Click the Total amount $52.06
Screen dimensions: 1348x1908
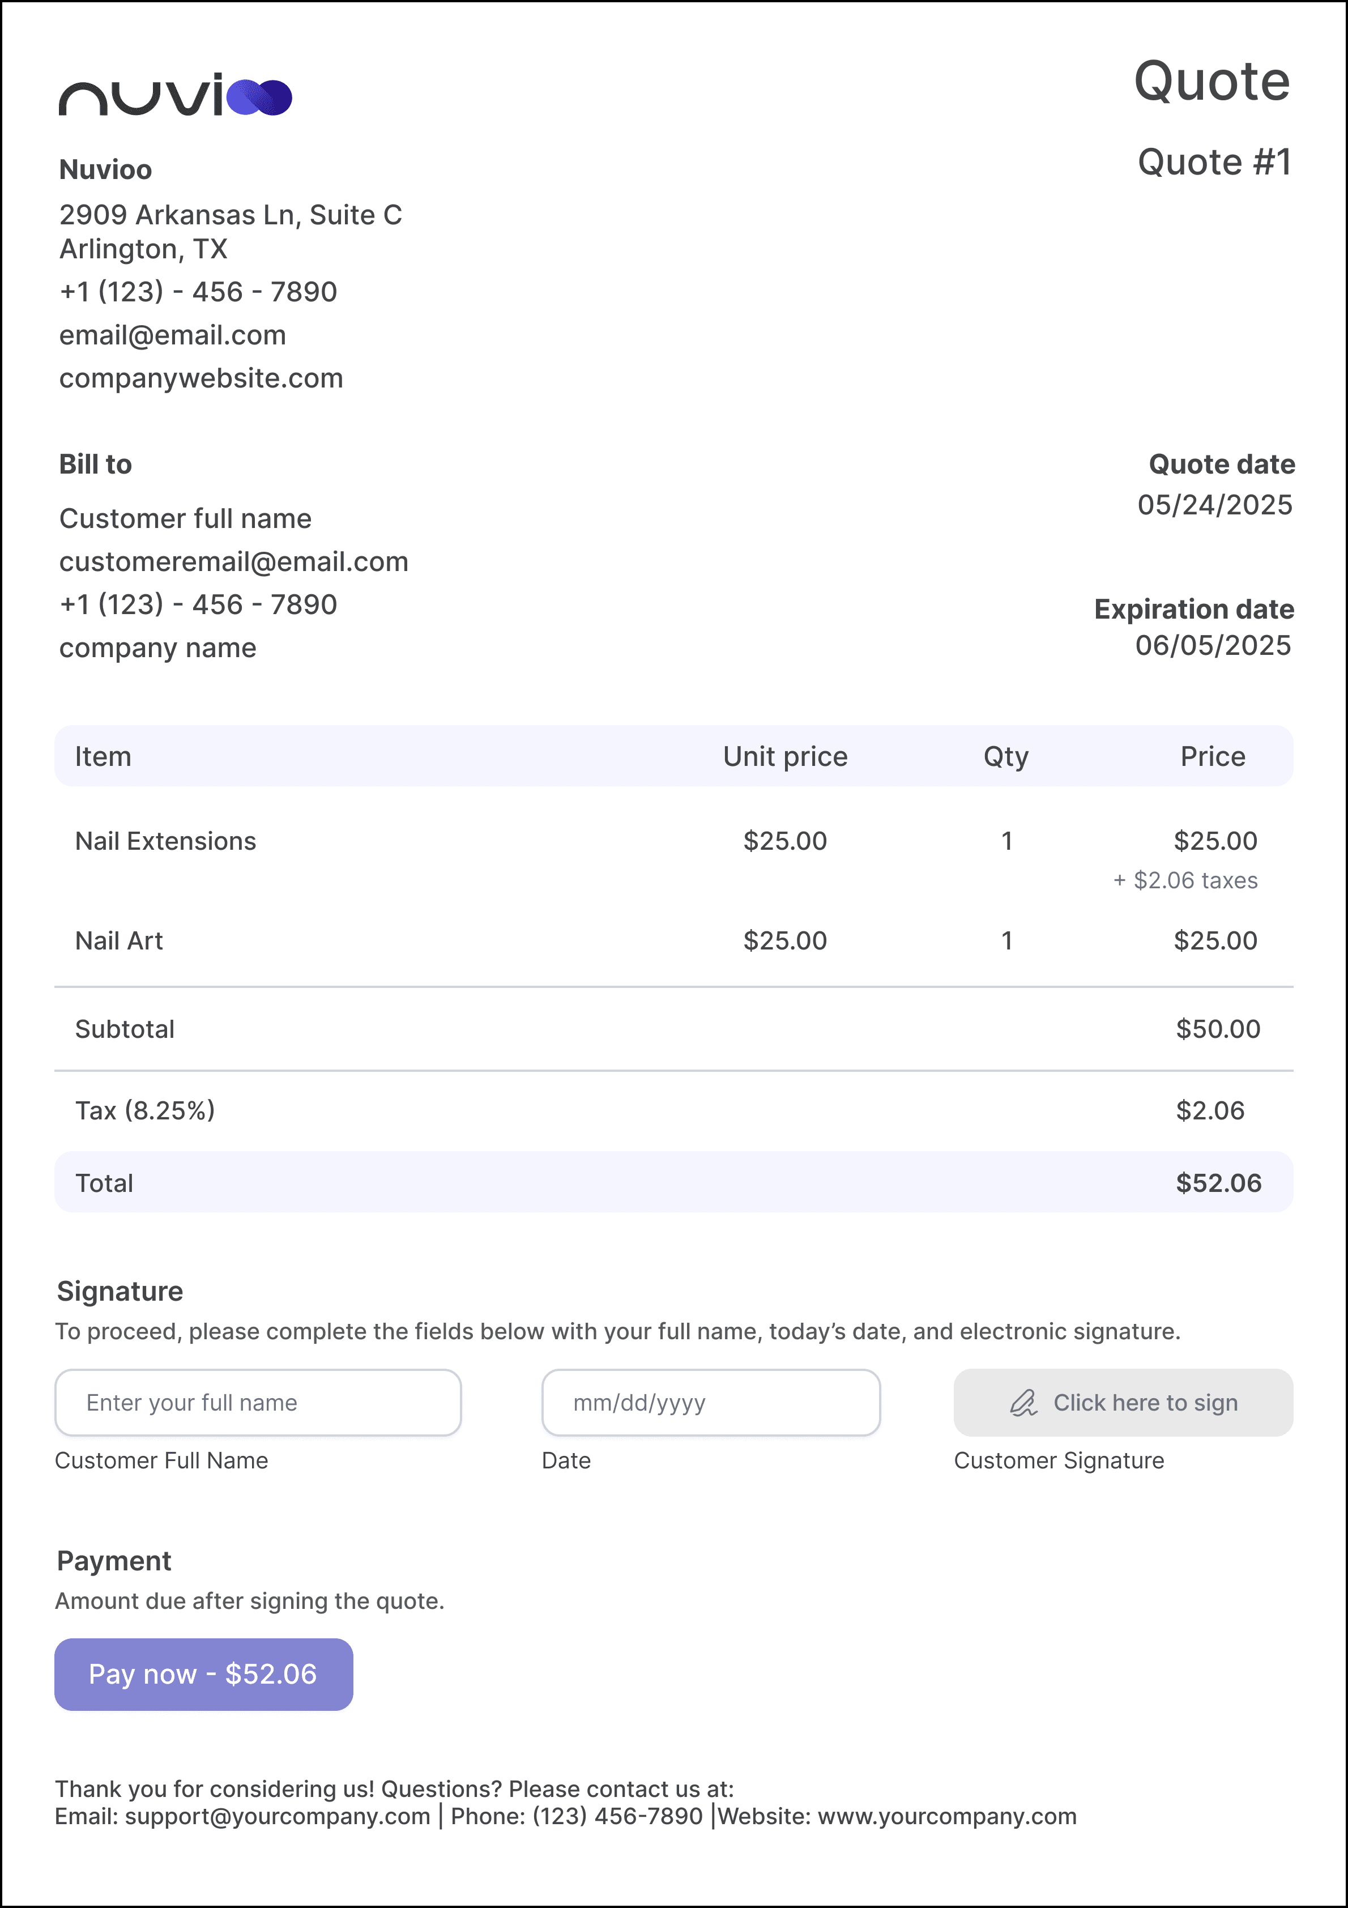click(1218, 1182)
